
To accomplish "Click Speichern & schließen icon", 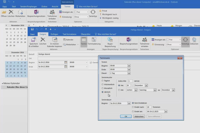I will pos(33,40).
